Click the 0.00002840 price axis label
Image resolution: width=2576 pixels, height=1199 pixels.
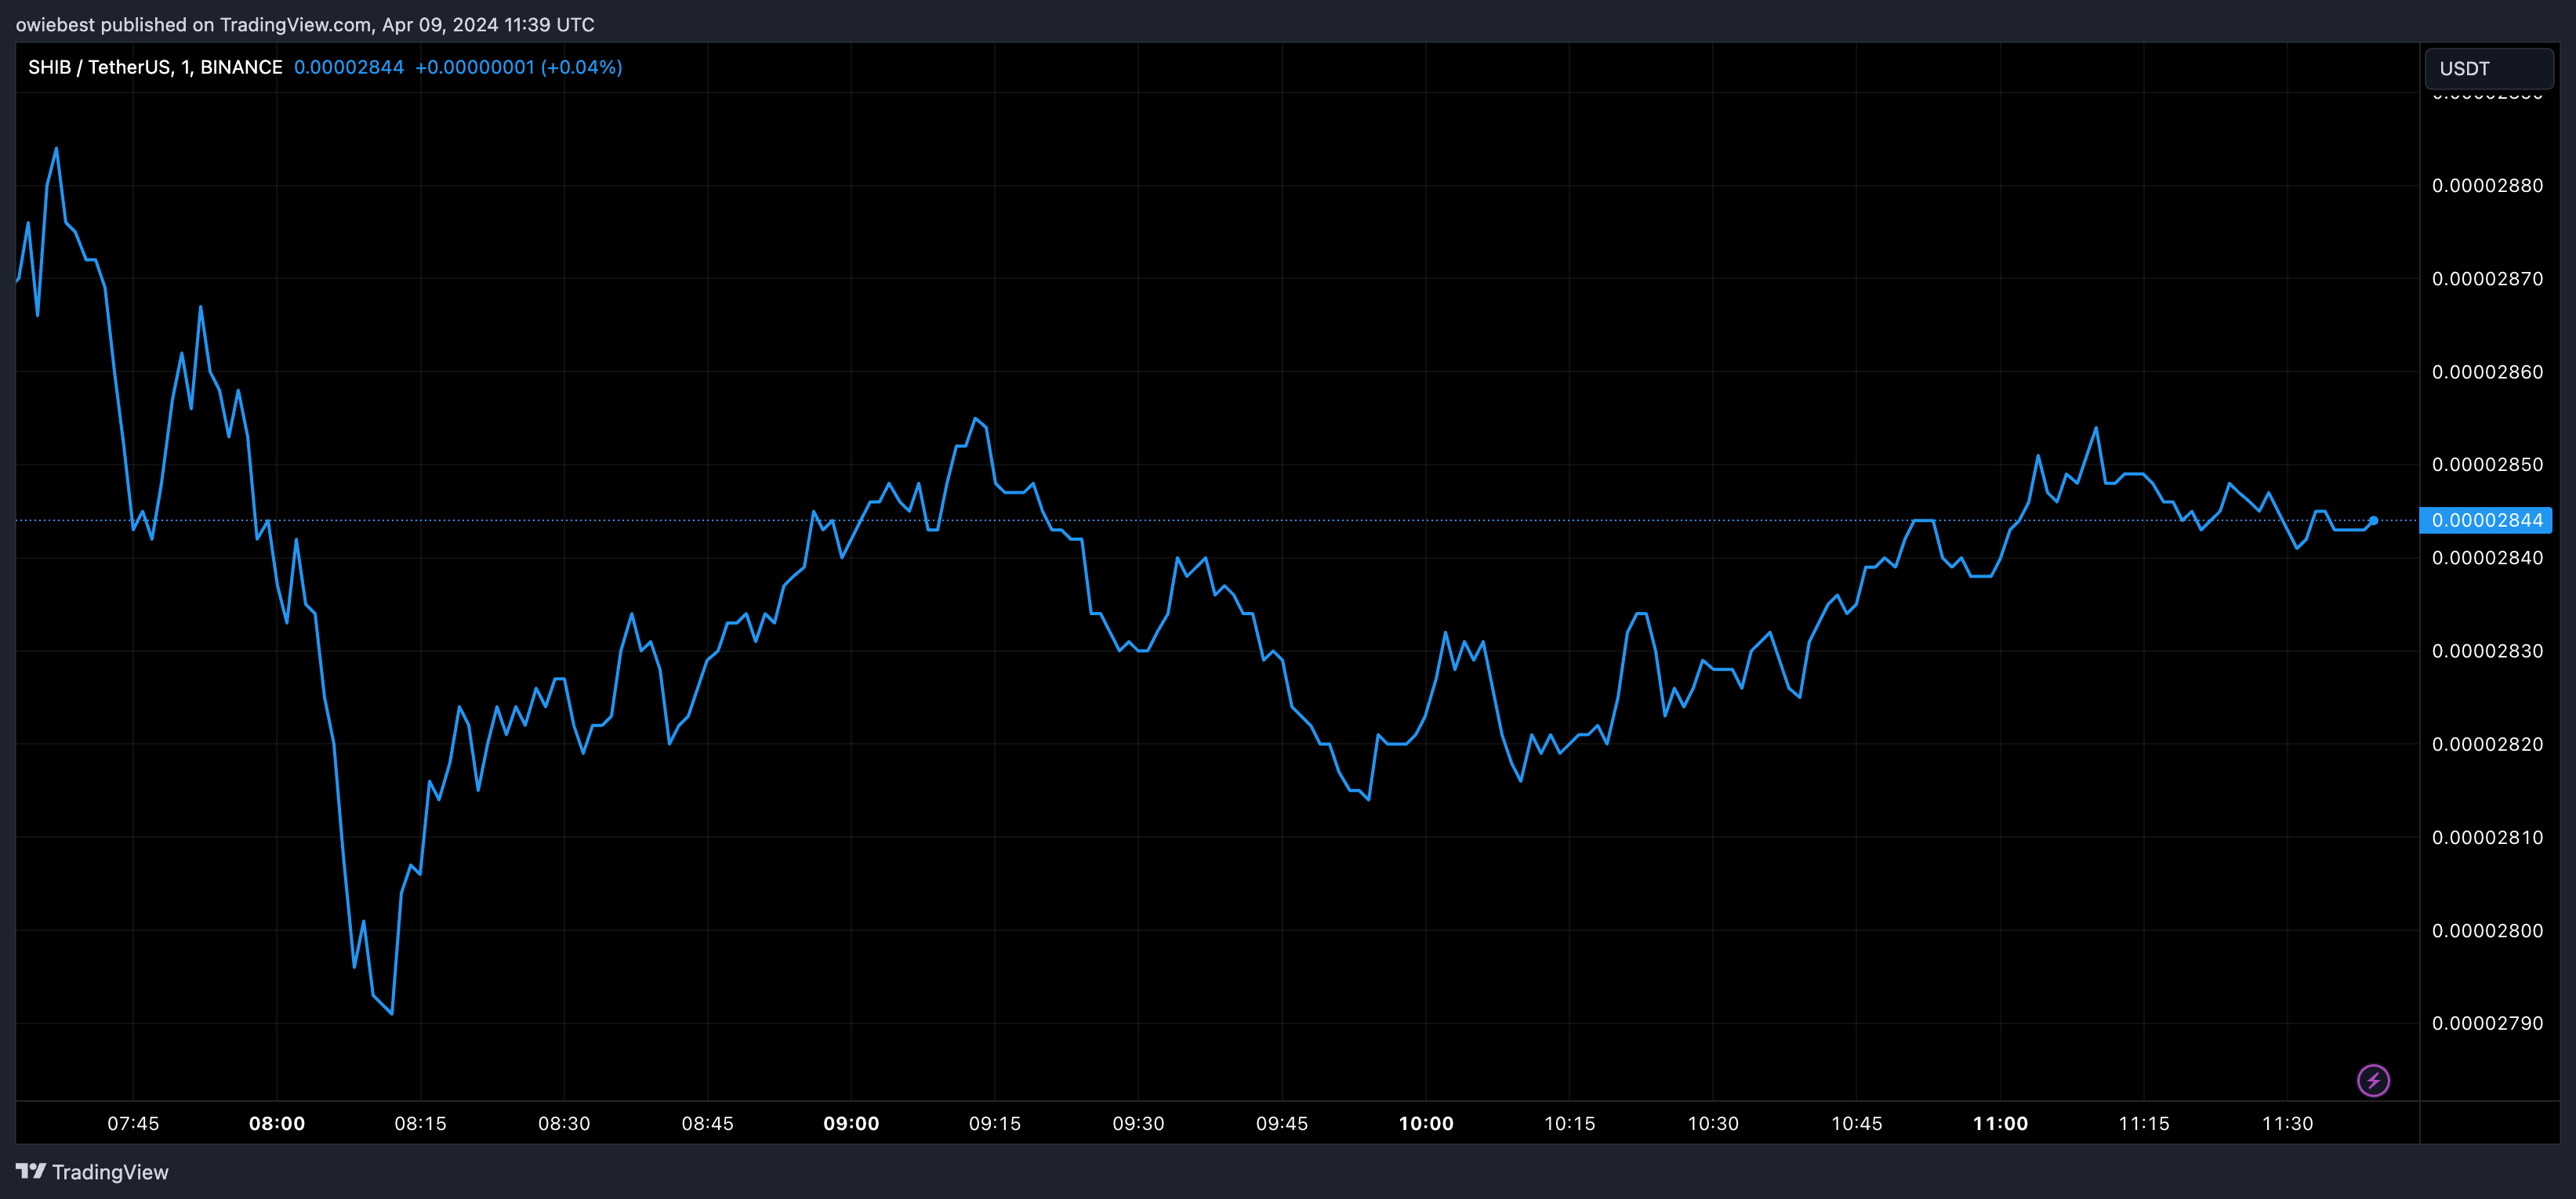point(2487,558)
